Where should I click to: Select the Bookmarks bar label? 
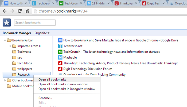coord(22,40)
